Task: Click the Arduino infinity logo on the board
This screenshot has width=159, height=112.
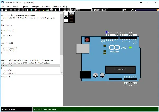Action: 114,48
